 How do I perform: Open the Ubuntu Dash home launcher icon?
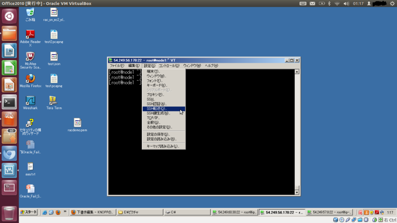click(9, 16)
